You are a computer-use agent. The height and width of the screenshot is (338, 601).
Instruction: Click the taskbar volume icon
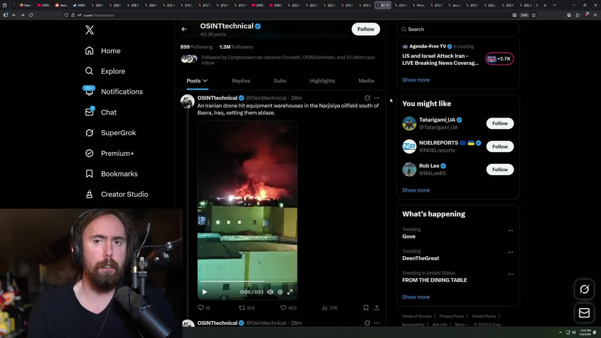coord(574,332)
